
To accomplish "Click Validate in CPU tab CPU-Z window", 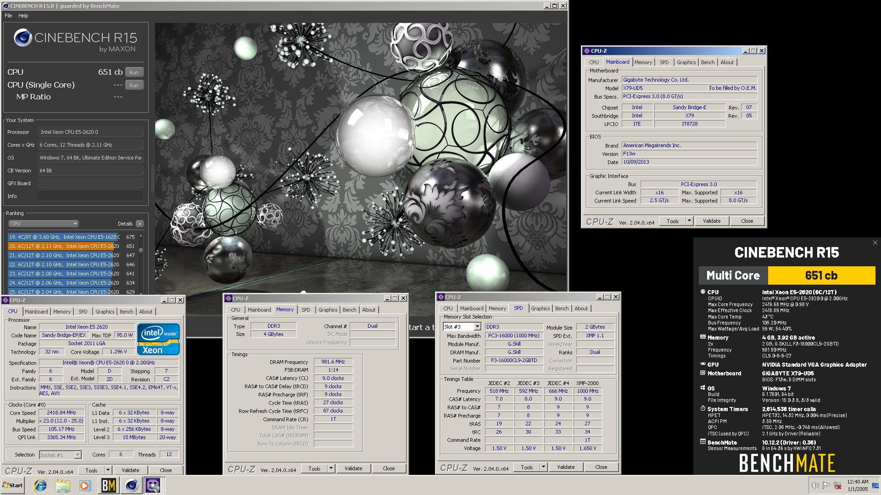I will (130, 470).
